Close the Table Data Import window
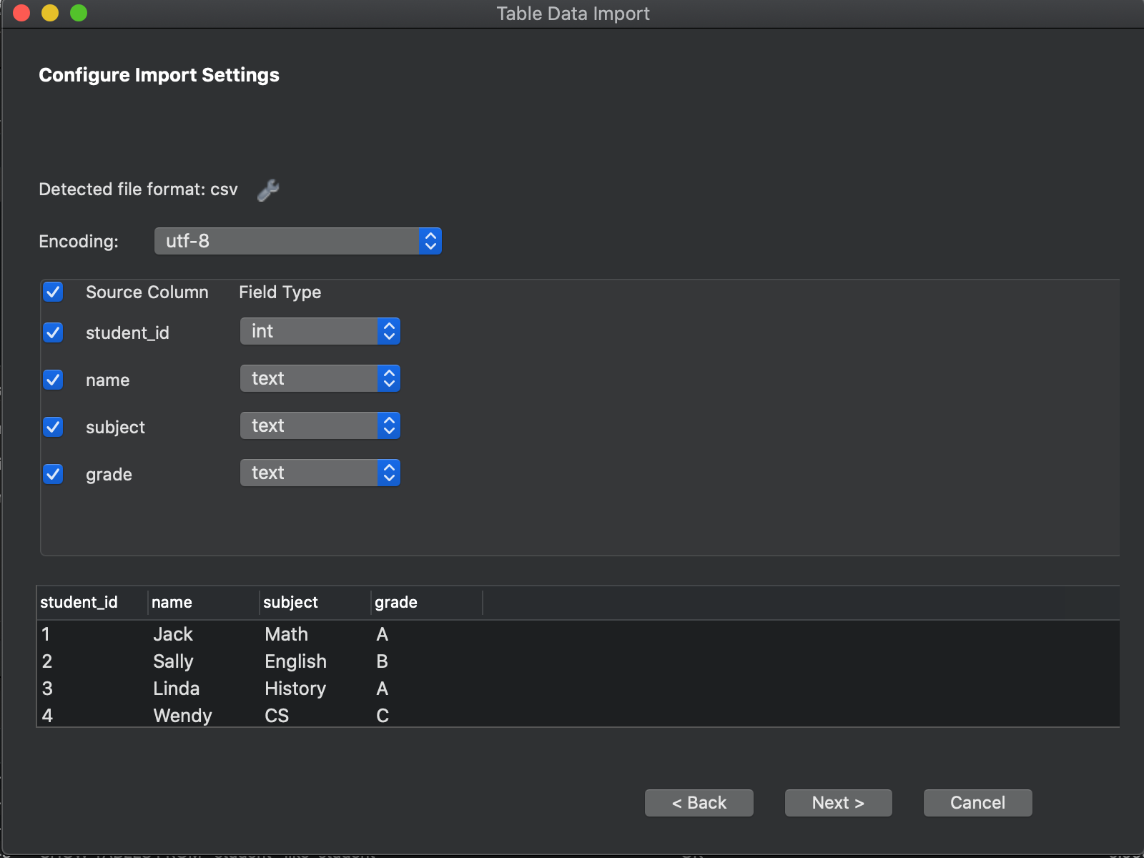 (x=21, y=13)
